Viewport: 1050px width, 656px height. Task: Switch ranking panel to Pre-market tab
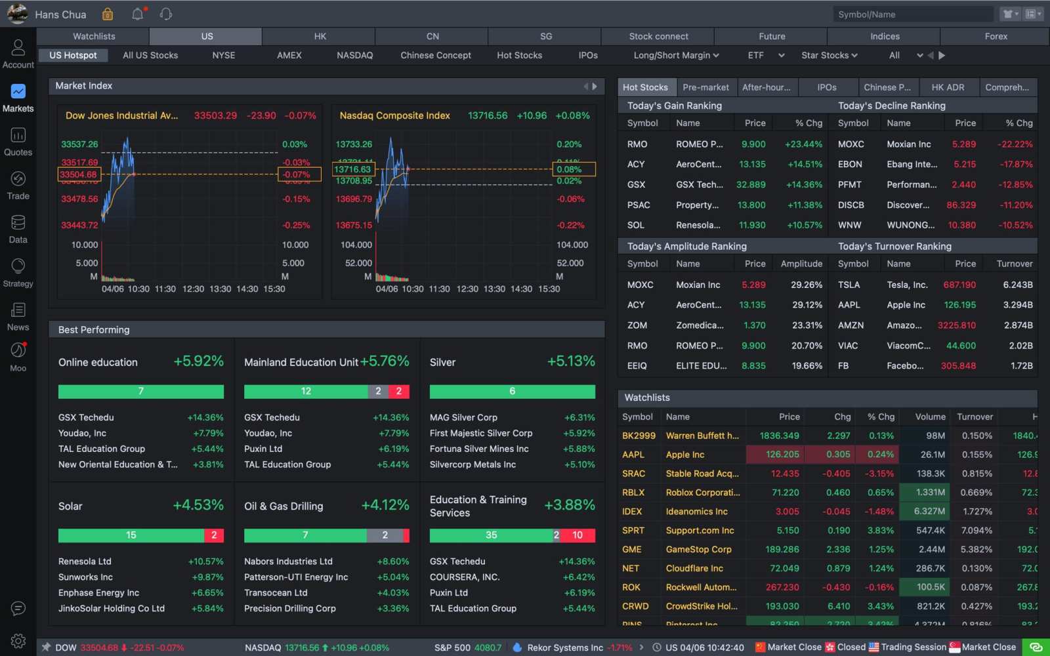(x=705, y=87)
